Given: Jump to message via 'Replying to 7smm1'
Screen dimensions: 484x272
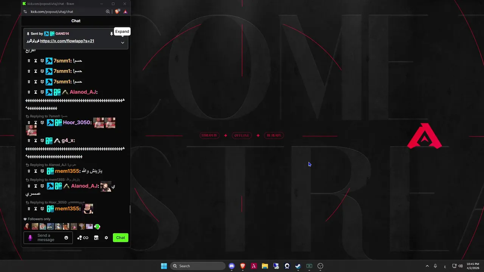Looking at the screenshot, I should (47, 116).
